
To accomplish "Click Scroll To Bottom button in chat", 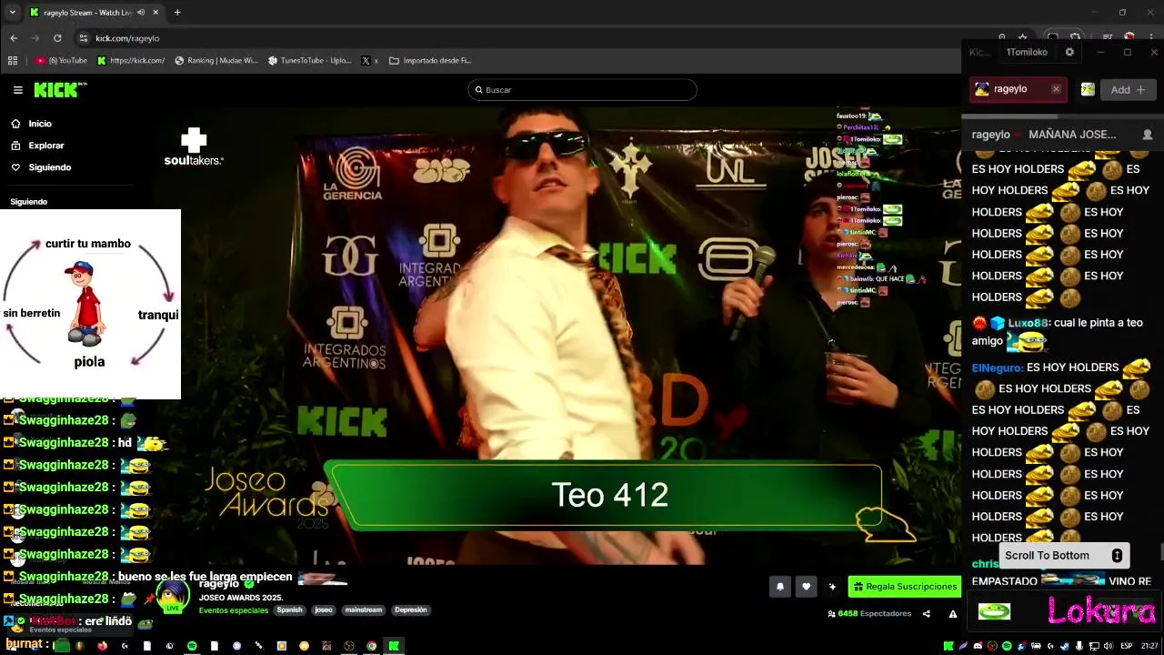I will (1063, 555).
